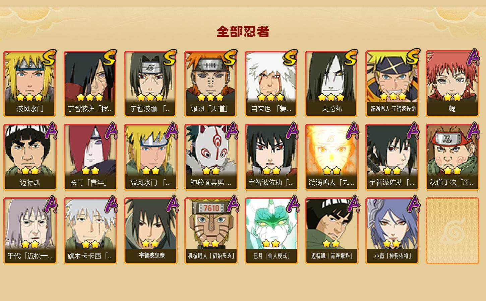Pick the 宇智波泉奈 ninja card
This screenshot has height=301, width=486.
(x=150, y=231)
